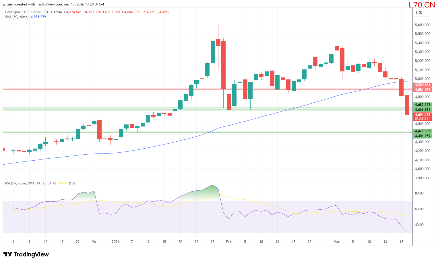Click the red 4,900.654 price label

click(422, 85)
